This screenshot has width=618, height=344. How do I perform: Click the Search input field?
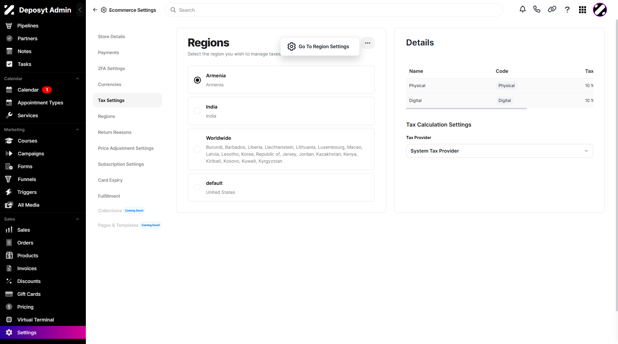334,10
